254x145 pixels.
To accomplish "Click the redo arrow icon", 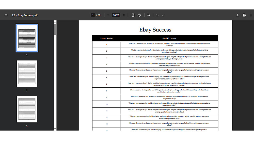I will (163, 15).
